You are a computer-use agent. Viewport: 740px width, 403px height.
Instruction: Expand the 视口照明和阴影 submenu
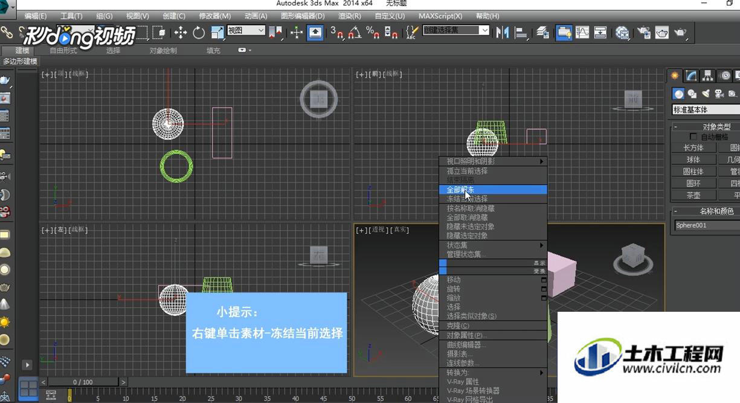point(493,161)
